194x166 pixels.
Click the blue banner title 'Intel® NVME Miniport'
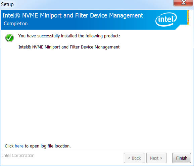point(72,15)
